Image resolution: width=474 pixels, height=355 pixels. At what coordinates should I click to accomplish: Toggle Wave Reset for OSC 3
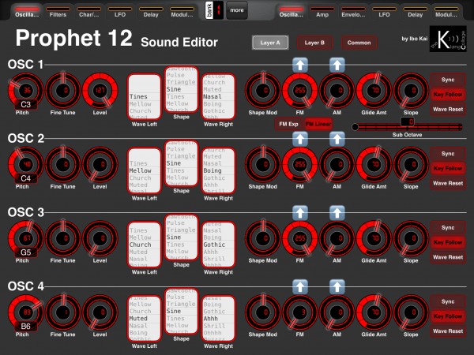(x=448, y=257)
